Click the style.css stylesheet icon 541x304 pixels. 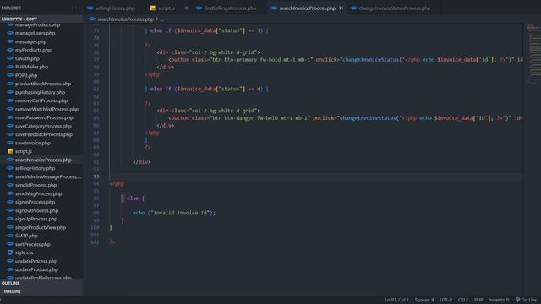coord(10,252)
